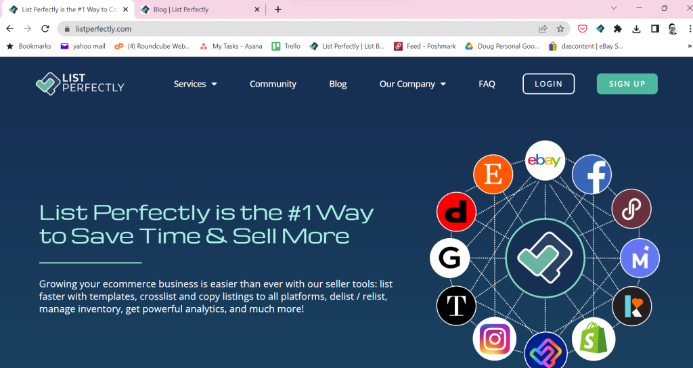Click the Shopify green bag icon
Viewport: 693px width, 368px height.
[x=594, y=339]
